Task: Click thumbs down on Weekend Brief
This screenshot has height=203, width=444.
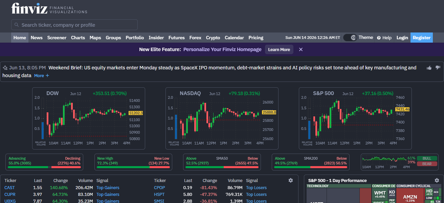Action: [x=438, y=68]
